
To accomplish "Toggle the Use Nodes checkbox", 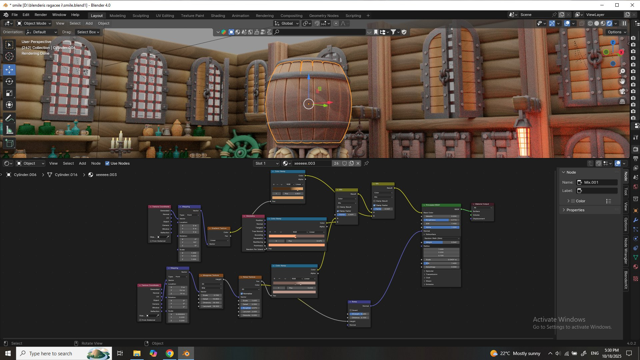I will (107, 163).
